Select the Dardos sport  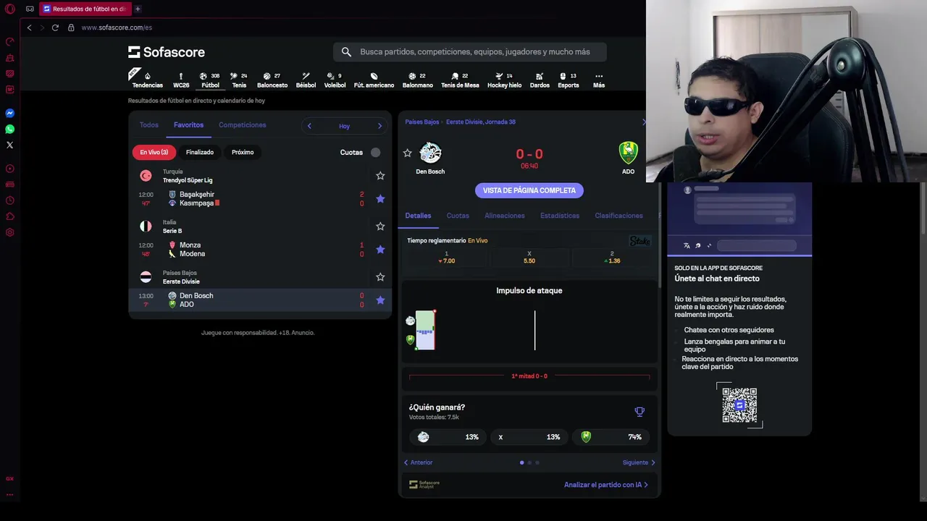pyautogui.click(x=540, y=80)
